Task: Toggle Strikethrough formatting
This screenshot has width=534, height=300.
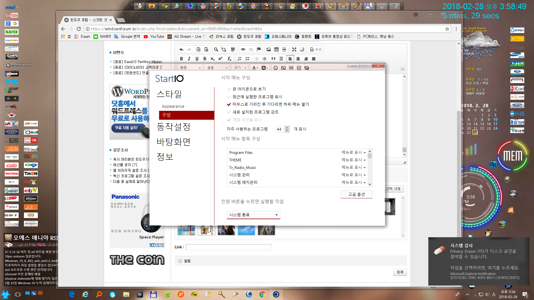Action: [x=205, y=59]
